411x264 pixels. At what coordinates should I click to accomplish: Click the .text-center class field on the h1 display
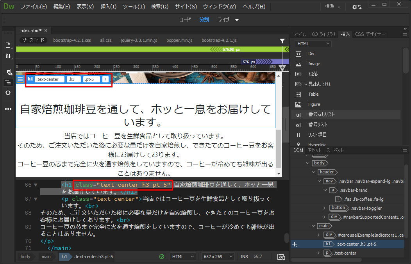point(49,79)
